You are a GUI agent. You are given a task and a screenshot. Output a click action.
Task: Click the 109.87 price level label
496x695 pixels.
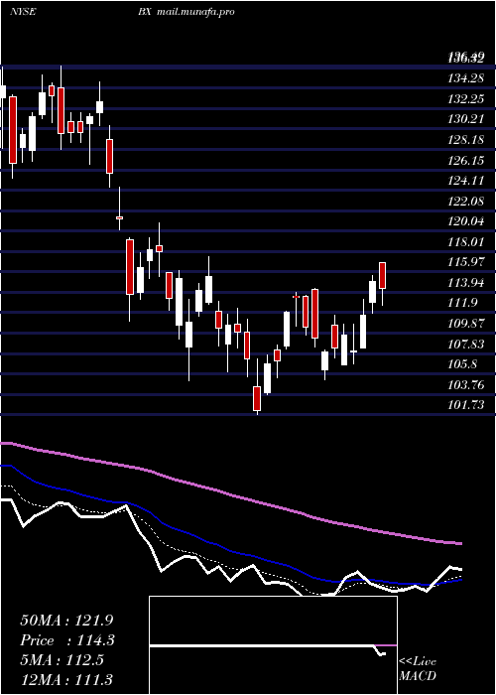(x=466, y=324)
